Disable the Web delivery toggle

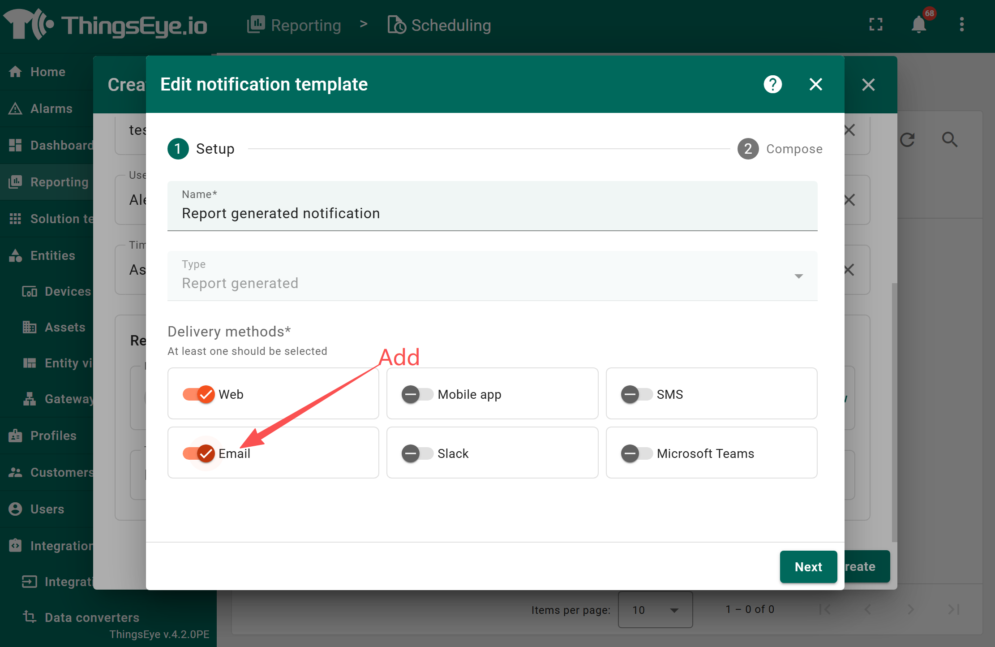point(199,394)
